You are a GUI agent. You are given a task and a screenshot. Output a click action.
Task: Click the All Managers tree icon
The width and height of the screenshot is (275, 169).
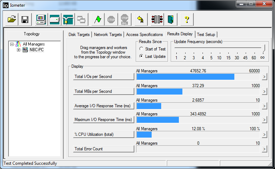click(18, 44)
